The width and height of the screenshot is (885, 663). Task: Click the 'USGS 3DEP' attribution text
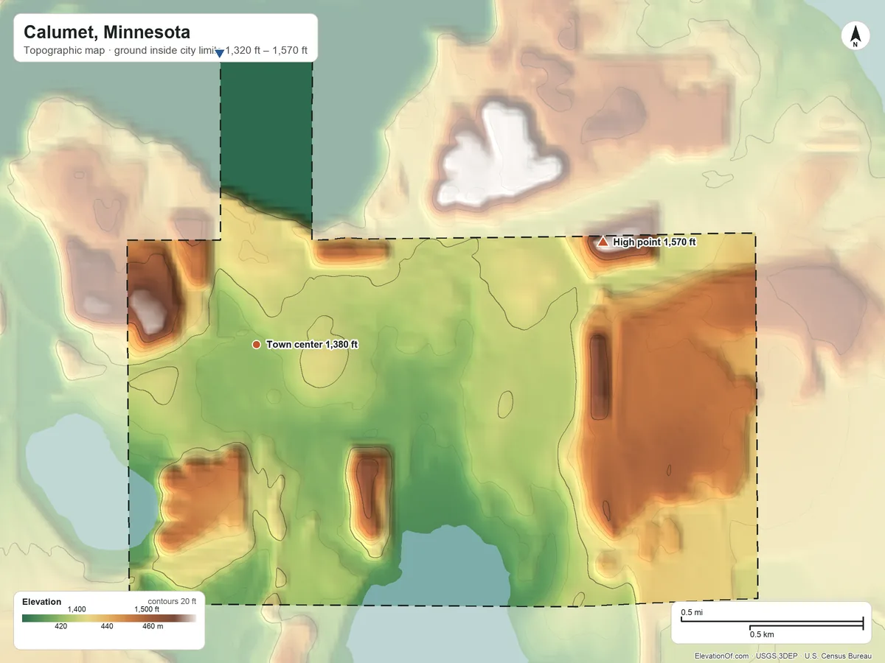(777, 656)
